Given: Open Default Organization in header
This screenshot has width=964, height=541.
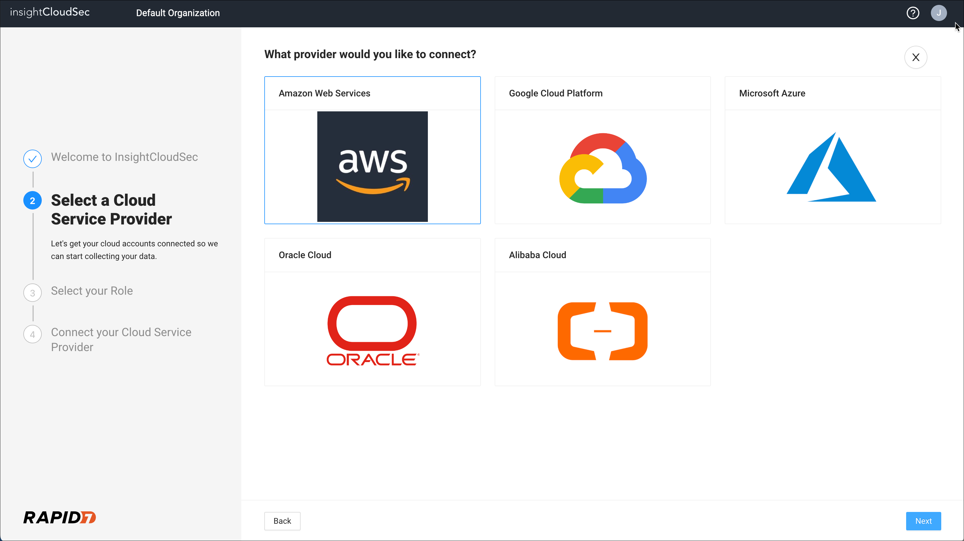Looking at the screenshot, I should 178,13.
